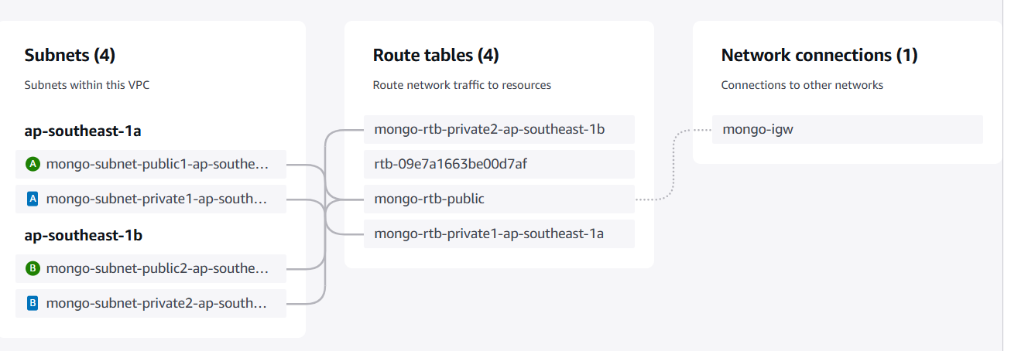Click the ap-southeast-1b availability zone label
Image resolution: width=1011 pixels, height=351 pixels.
point(84,235)
